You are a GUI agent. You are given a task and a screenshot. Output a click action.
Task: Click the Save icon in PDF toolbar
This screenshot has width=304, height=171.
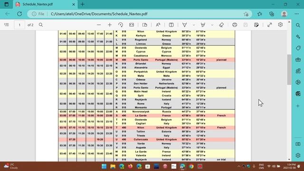click(x=246, y=25)
